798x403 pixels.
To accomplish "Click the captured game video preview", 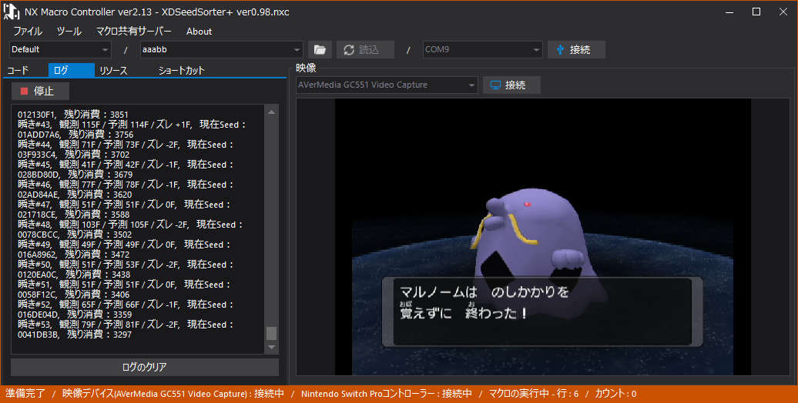I will tap(542, 237).
